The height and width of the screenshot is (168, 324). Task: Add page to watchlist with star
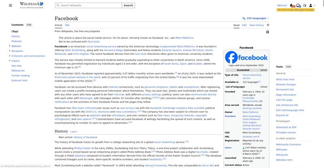(268, 25)
